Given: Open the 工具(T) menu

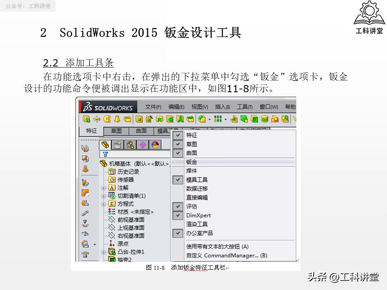Looking at the screenshot, I should pos(245,107).
